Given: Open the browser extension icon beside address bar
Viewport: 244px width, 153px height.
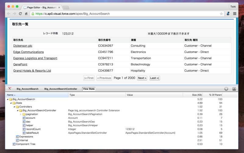Looking at the screenshot, I should point(228,14).
